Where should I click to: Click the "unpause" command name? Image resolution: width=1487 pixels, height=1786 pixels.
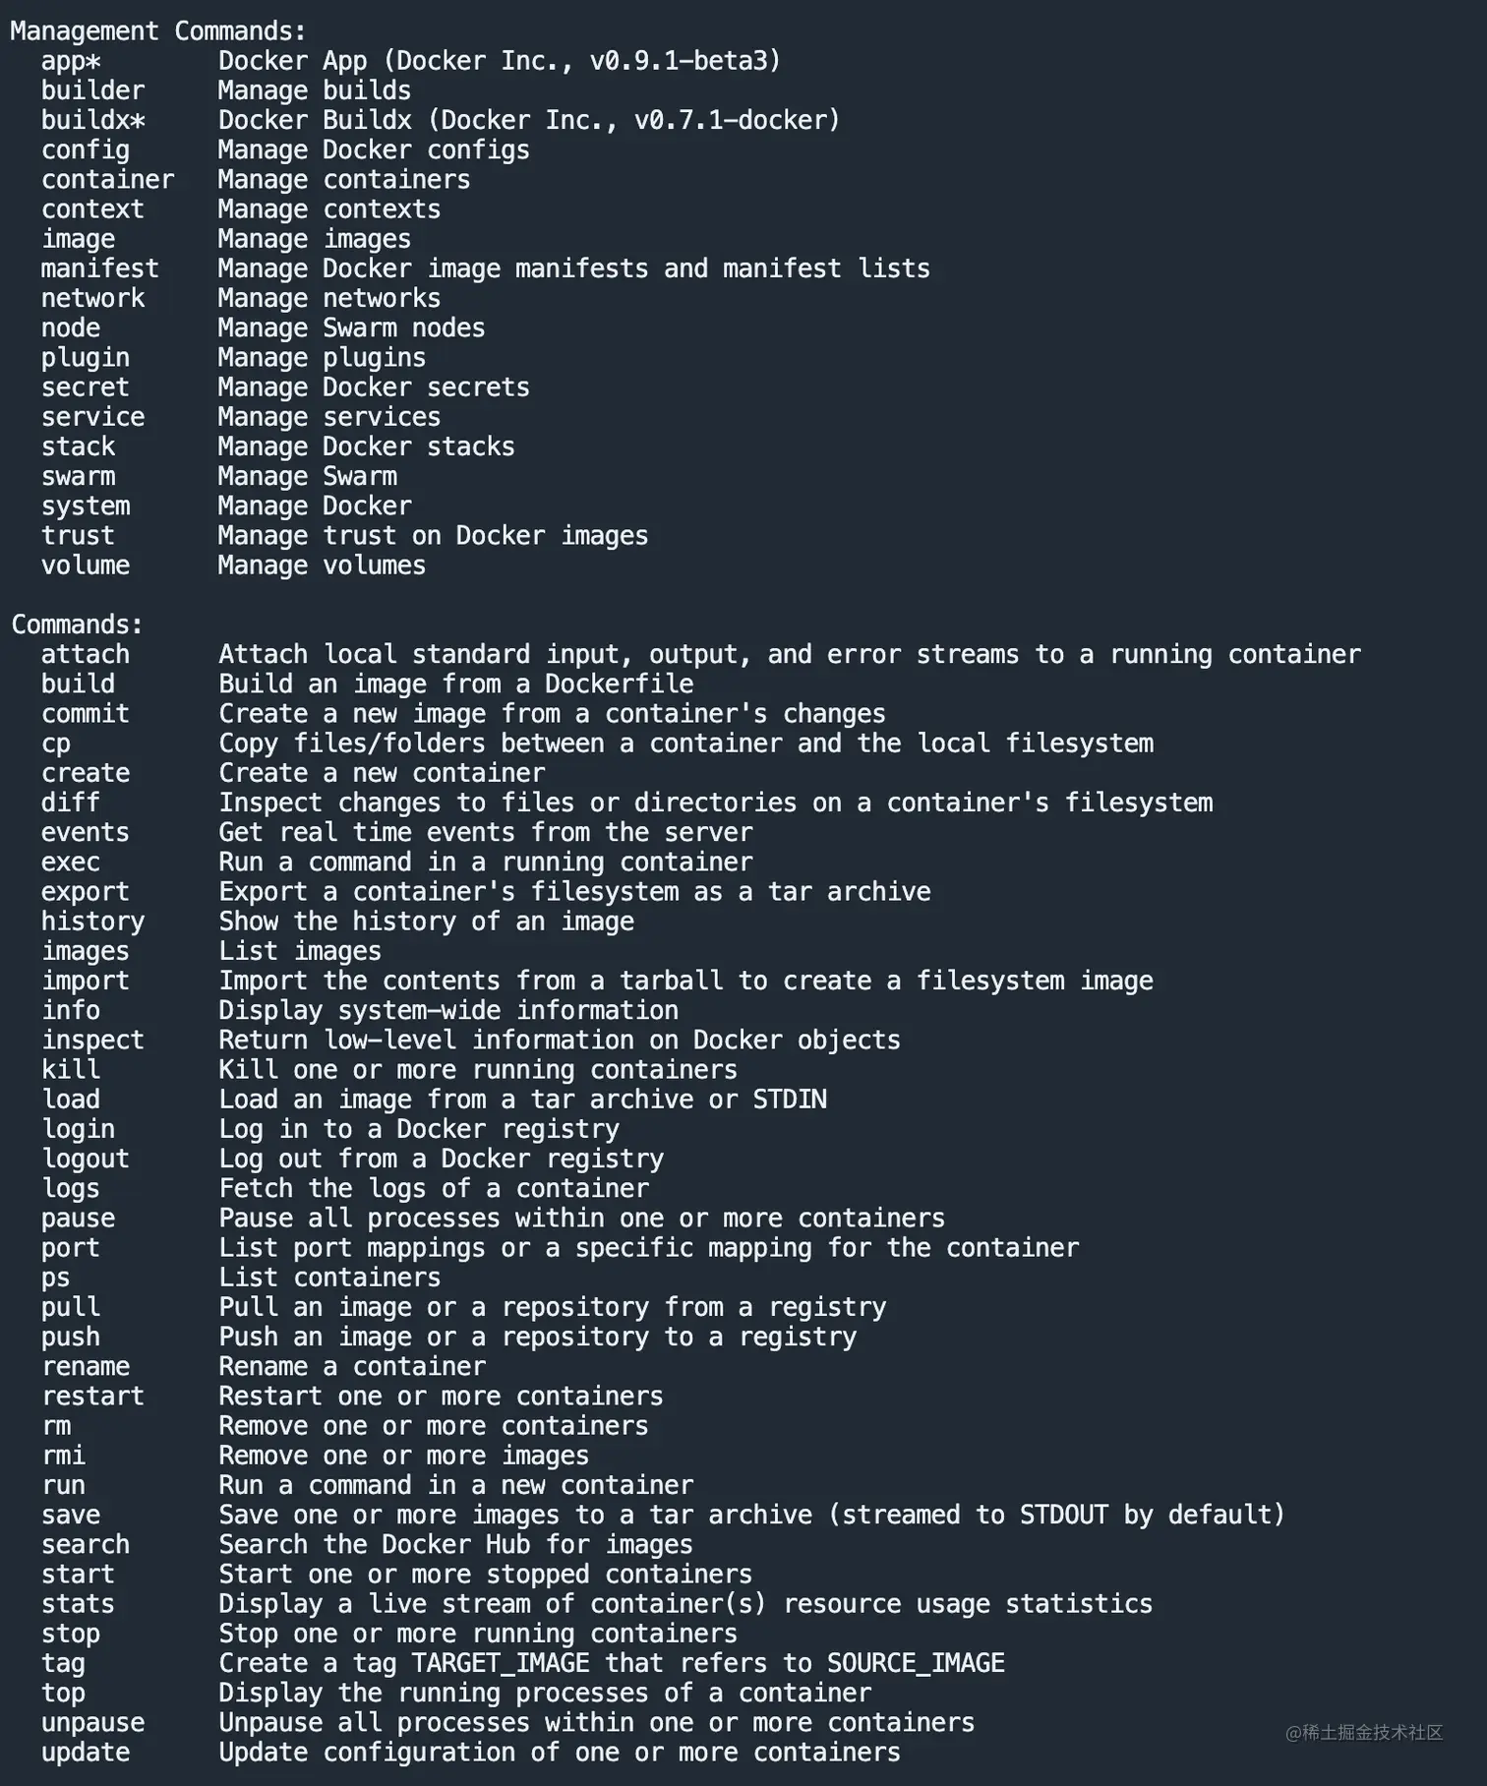click(x=92, y=1723)
